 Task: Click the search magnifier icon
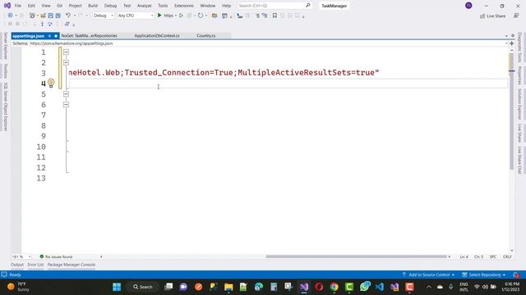coord(308,6)
